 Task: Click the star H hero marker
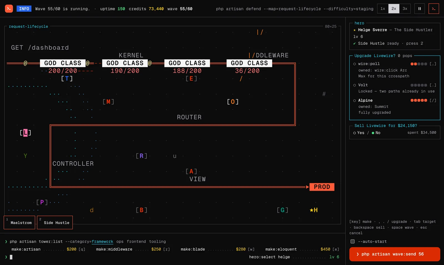point(314,210)
